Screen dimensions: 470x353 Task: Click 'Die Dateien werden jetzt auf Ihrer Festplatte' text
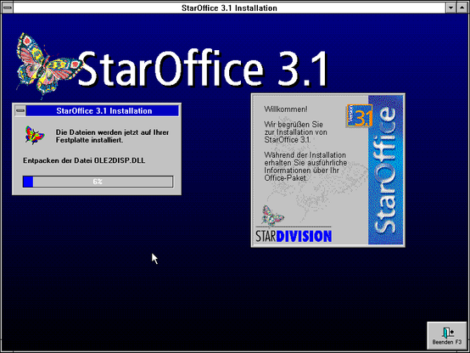(x=112, y=136)
